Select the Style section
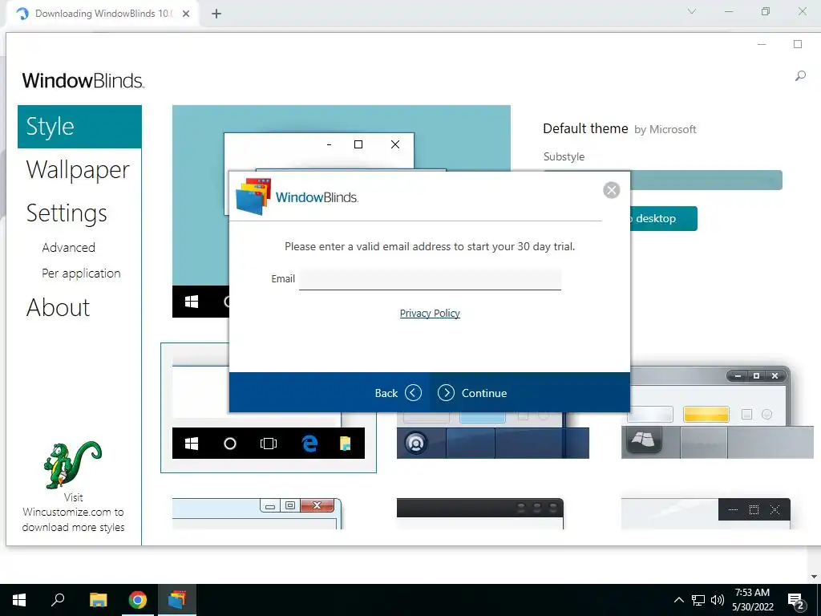 coord(79,127)
